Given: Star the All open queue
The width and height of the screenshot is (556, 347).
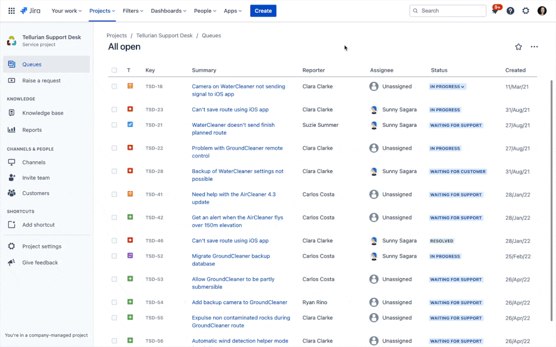Looking at the screenshot, I should [x=519, y=47].
